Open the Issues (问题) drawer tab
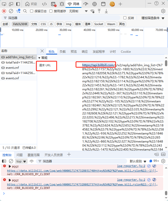The image size is (168, 201). 20,155
